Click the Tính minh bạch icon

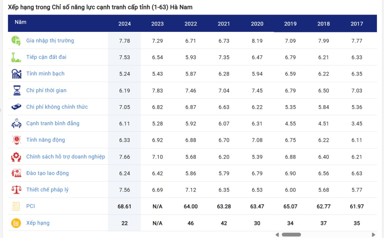[16, 74]
